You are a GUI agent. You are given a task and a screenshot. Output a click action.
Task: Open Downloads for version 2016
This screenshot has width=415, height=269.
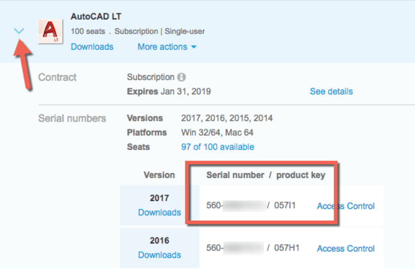point(159,255)
